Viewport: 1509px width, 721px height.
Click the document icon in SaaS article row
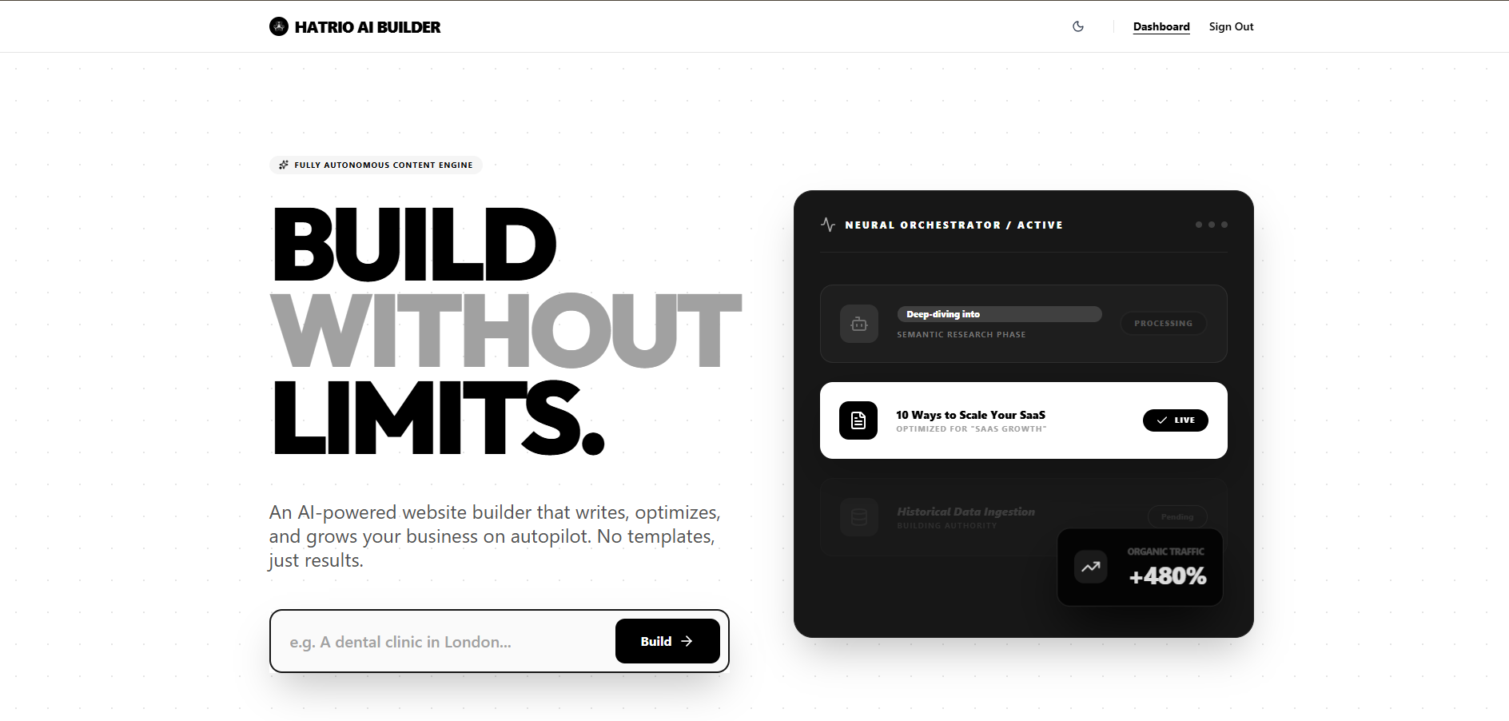click(858, 420)
